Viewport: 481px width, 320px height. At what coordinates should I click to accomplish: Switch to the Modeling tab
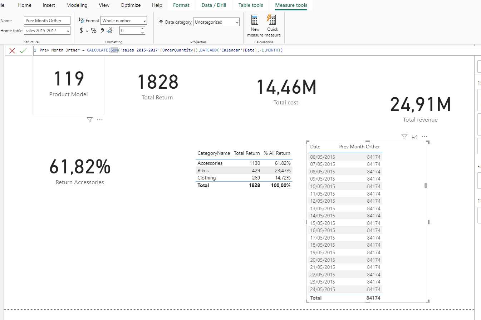point(77,5)
